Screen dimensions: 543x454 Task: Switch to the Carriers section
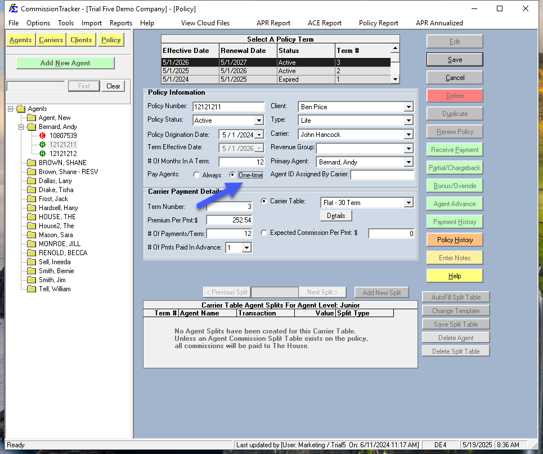coord(50,40)
